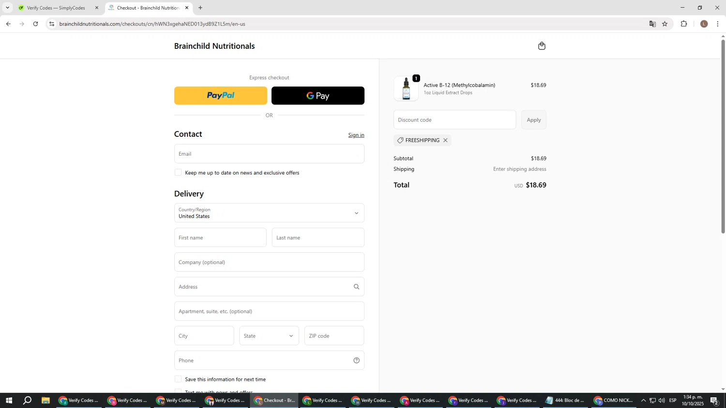Image resolution: width=726 pixels, height=408 pixels.
Task: Open the volume control in system tray
Action: 662,400
